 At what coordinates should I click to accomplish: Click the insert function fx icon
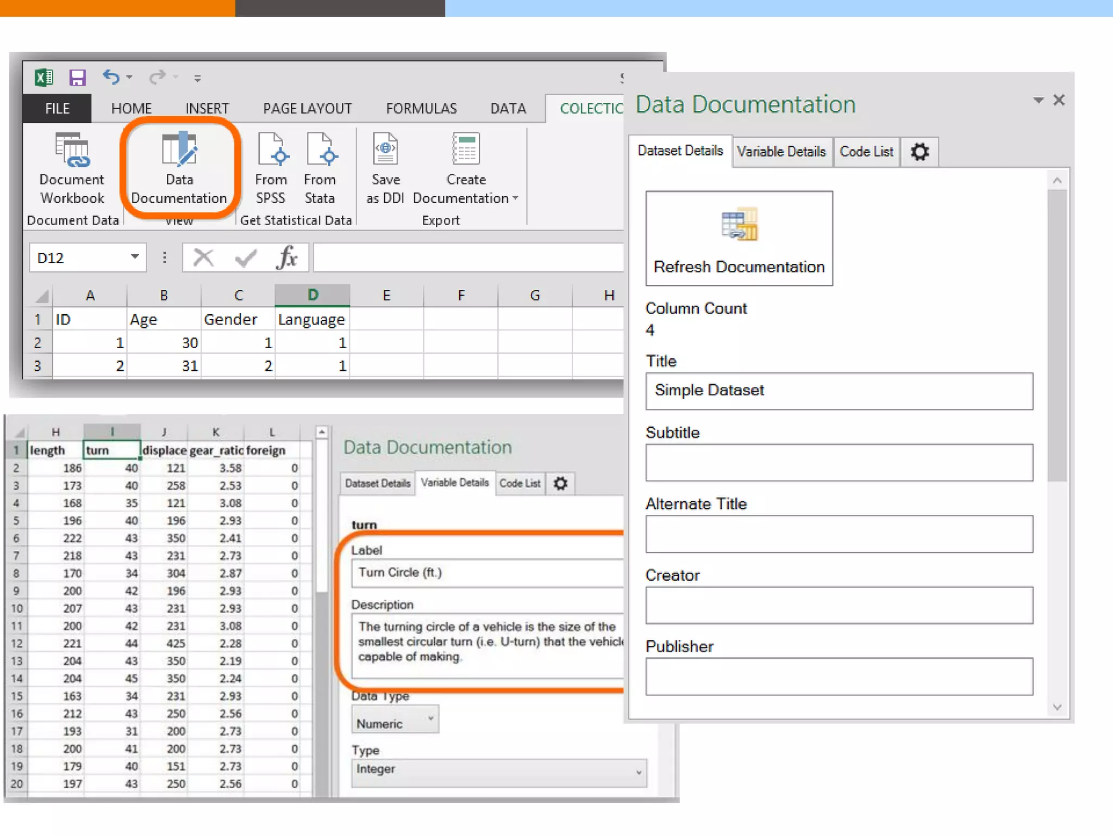[x=287, y=257]
